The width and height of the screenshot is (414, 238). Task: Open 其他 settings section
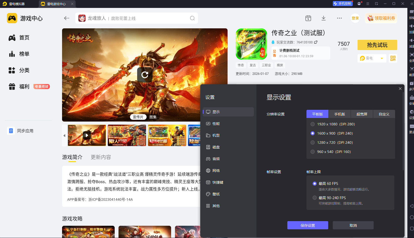(x=228, y=206)
